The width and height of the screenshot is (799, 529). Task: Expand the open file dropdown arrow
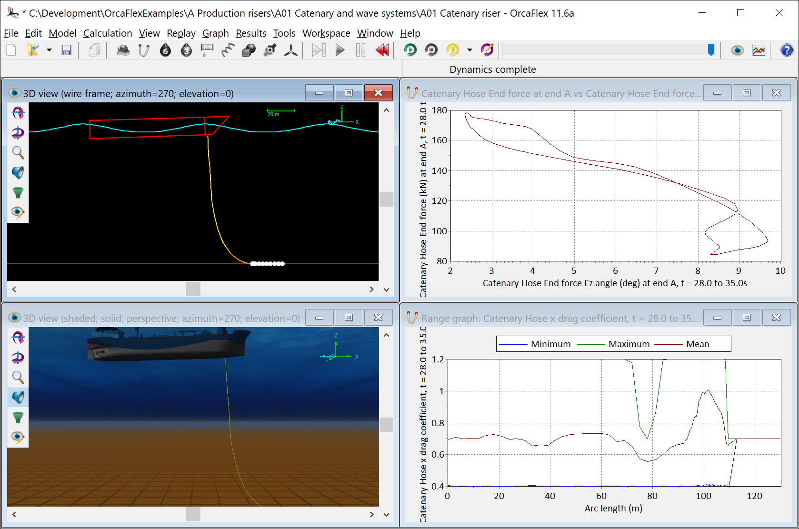pos(49,50)
